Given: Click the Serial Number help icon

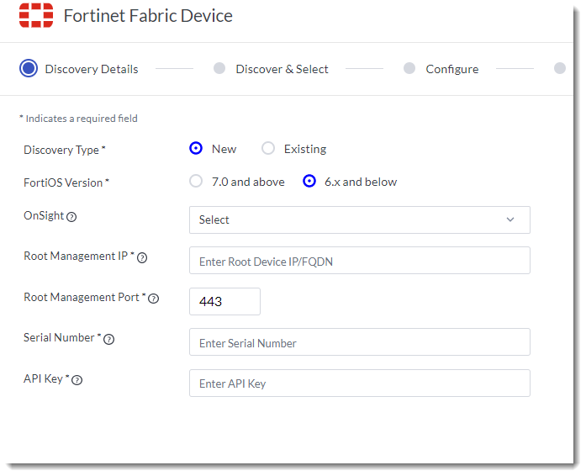Looking at the screenshot, I should point(109,339).
